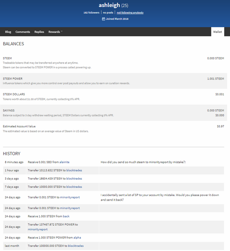Click the HISTORY heading
Viewport: 230px width, 251px height.
pyautogui.click(x=11, y=154)
